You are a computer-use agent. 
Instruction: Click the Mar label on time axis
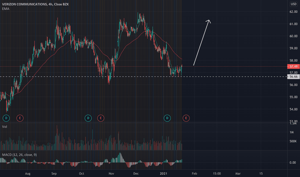point(238,173)
